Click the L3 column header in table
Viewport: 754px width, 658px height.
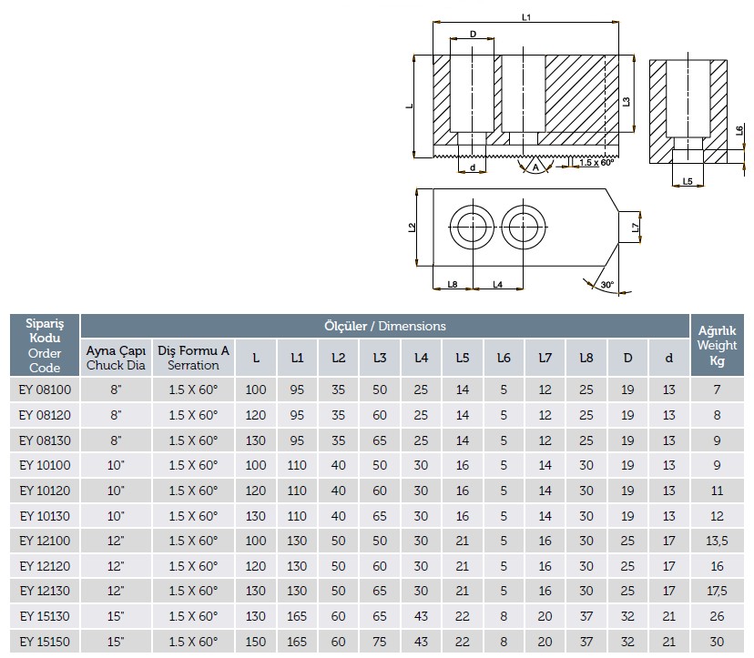pos(380,359)
